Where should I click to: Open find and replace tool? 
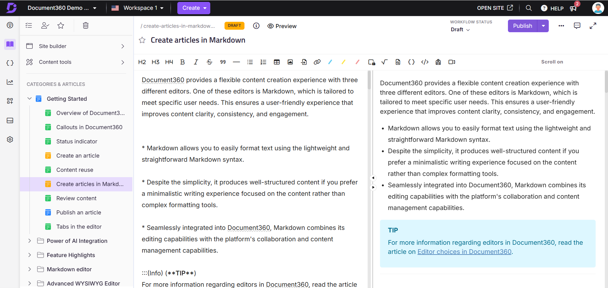click(x=398, y=62)
